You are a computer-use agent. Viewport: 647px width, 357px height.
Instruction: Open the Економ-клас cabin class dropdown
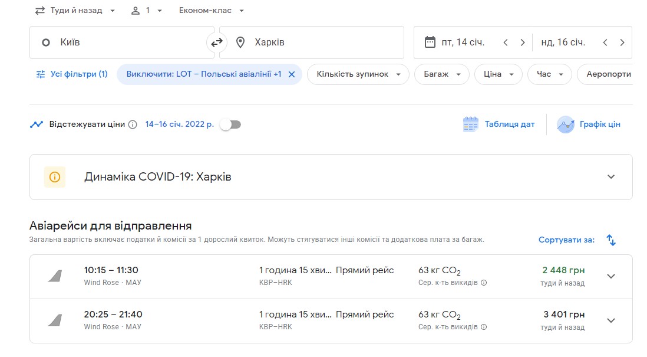click(x=211, y=11)
